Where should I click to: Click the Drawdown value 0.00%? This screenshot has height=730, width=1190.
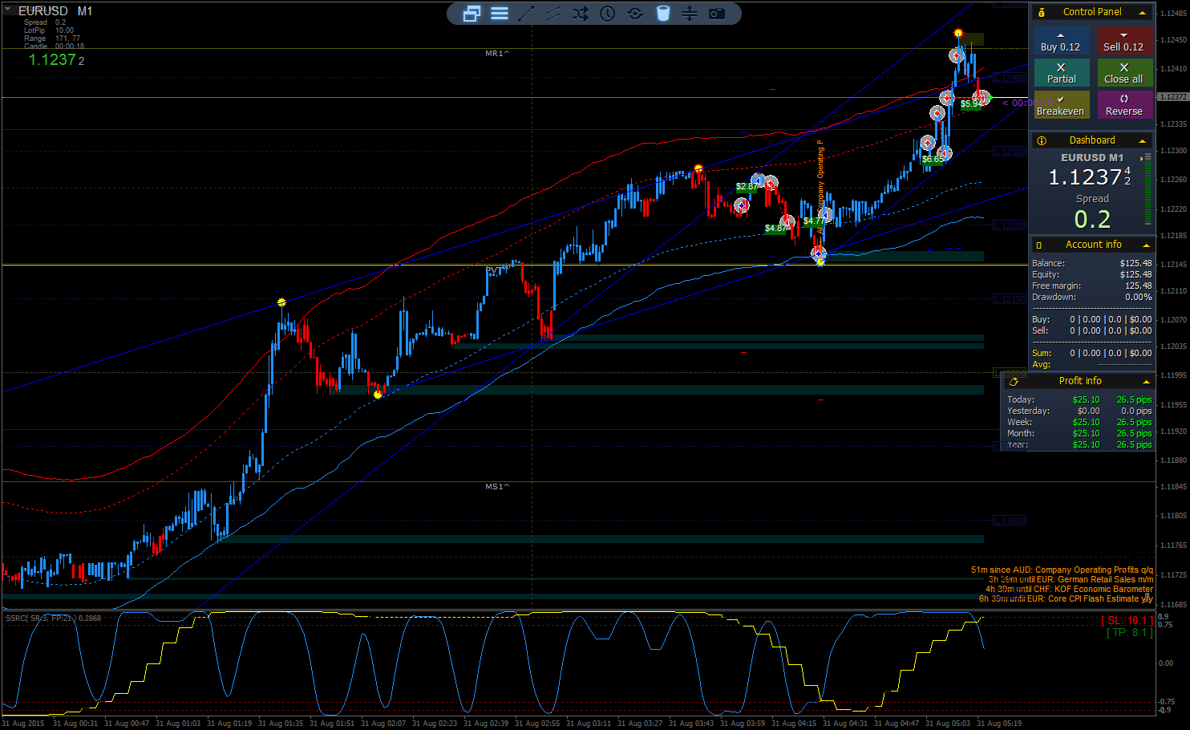(1139, 297)
